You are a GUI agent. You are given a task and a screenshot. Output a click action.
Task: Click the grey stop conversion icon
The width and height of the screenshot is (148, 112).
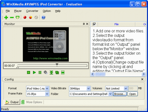coord(36,17)
